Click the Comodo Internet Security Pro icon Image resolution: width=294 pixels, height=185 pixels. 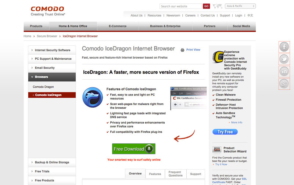coord(218,57)
